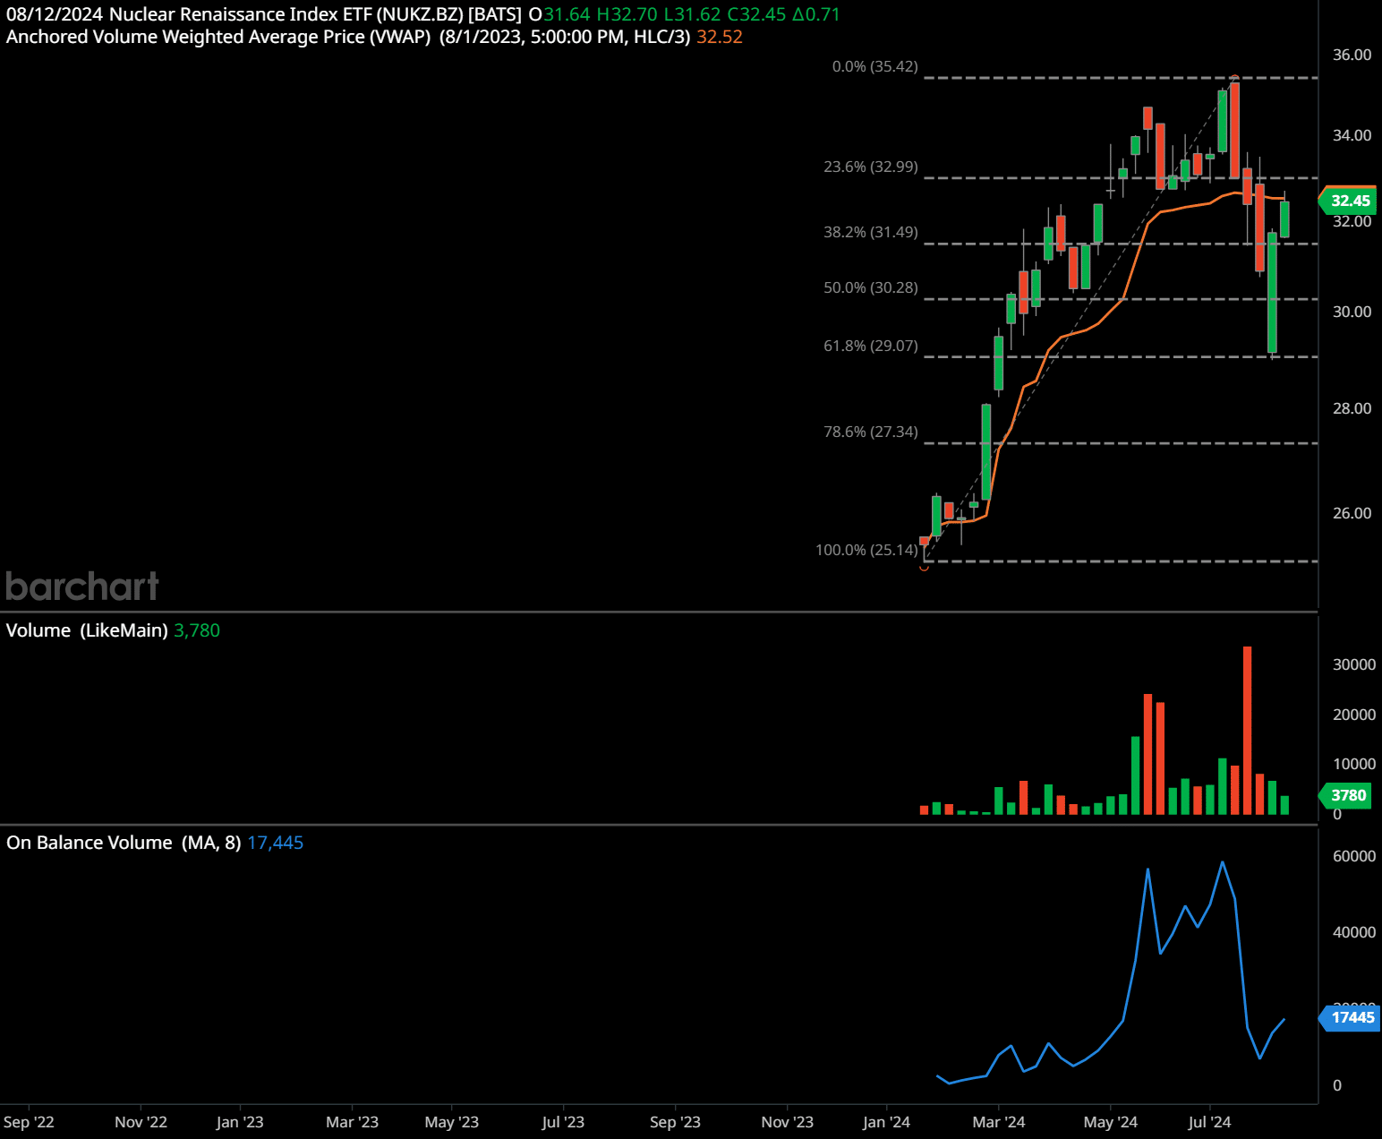The width and height of the screenshot is (1382, 1139).
Task: Click the 30.00 price axis label
Action: tap(1352, 312)
